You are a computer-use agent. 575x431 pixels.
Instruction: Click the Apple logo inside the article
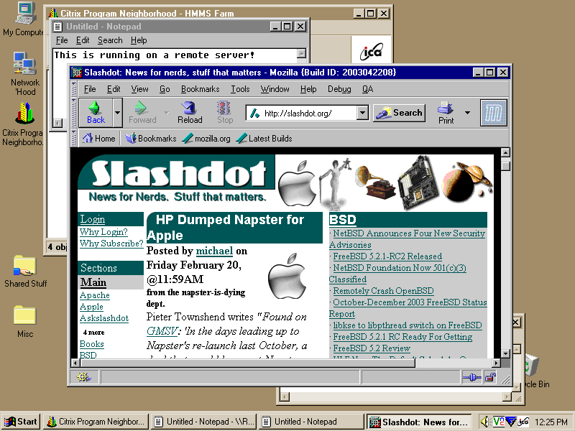(287, 276)
